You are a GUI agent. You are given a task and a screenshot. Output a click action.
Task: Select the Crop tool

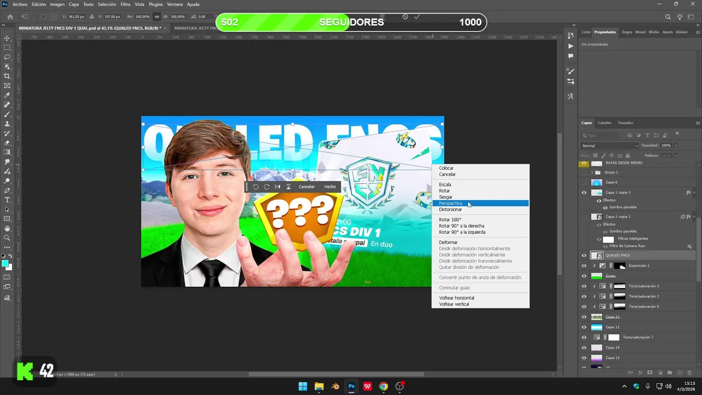coord(7,76)
